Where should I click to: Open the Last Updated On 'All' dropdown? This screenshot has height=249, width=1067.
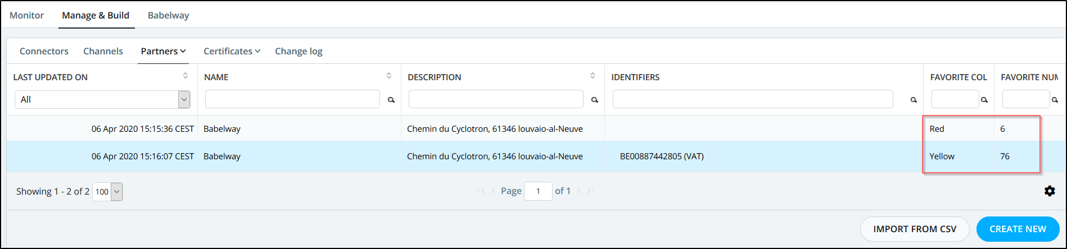point(102,99)
